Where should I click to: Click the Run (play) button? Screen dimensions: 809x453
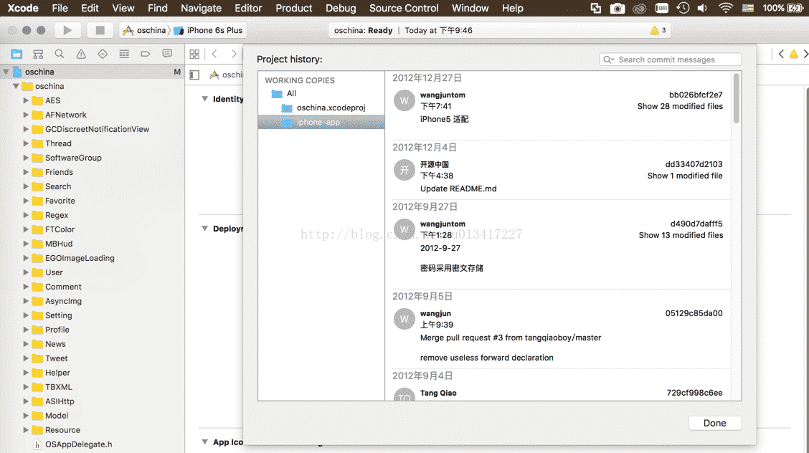[67, 30]
